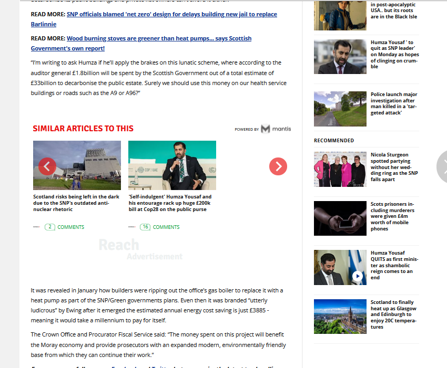
Task: Open the thumbnail for Yousaf quitting as SNP leader
Action: (340, 57)
